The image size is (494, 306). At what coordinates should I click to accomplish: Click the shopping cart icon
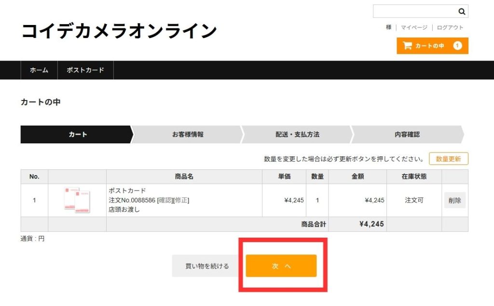point(407,46)
